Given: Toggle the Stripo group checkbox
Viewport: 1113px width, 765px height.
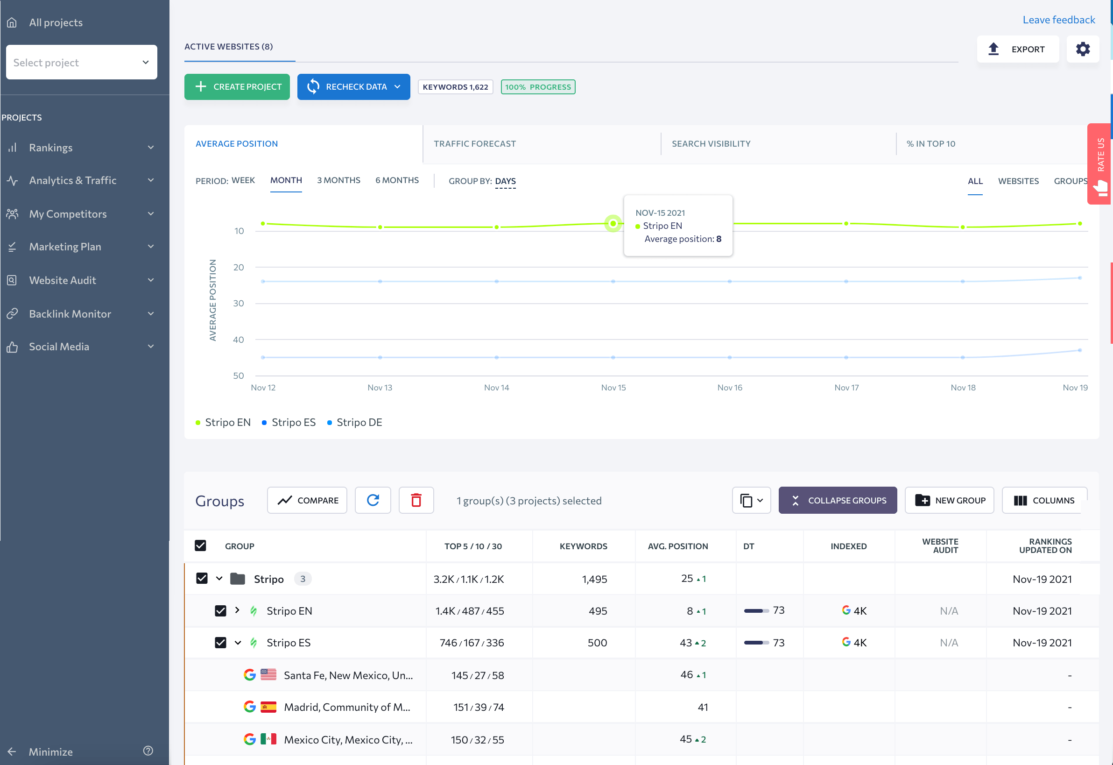Looking at the screenshot, I should 200,578.
